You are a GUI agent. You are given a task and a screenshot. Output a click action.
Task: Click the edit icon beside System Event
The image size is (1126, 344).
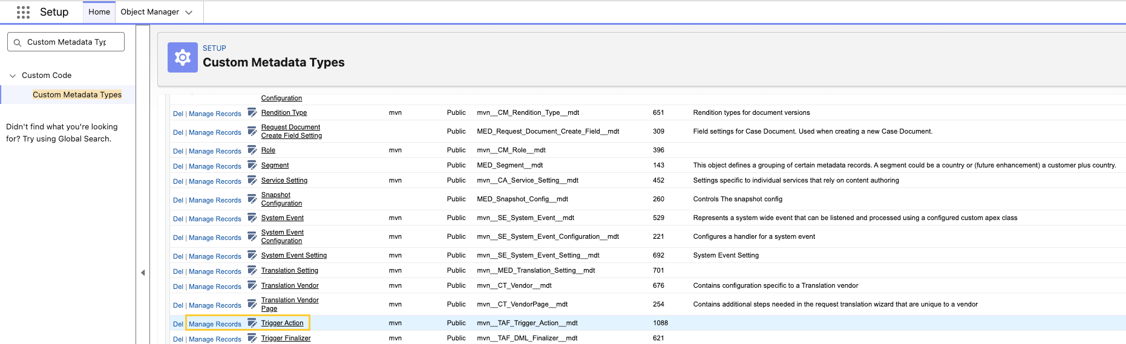point(252,218)
